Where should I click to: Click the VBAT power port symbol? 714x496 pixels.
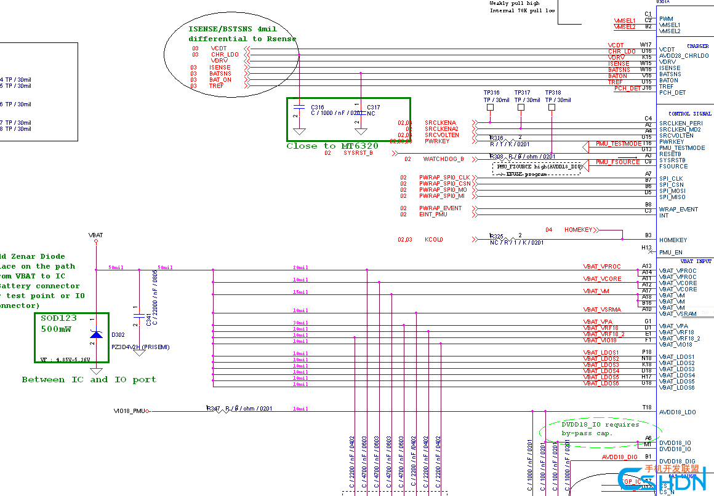tap(96, 241)
